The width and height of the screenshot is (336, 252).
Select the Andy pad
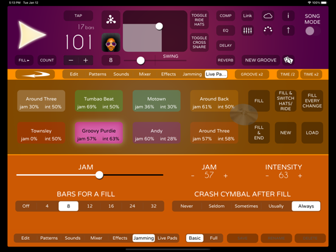tap(156, 133)
